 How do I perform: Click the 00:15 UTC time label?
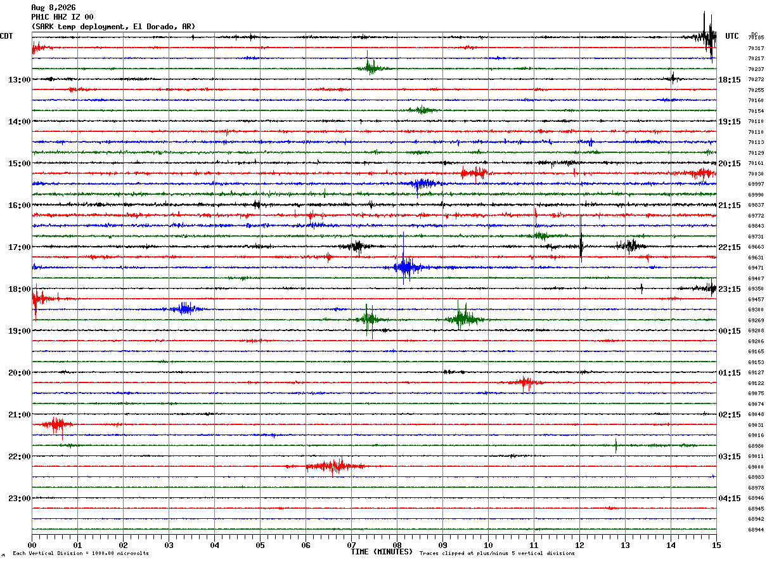coord(730,331)
